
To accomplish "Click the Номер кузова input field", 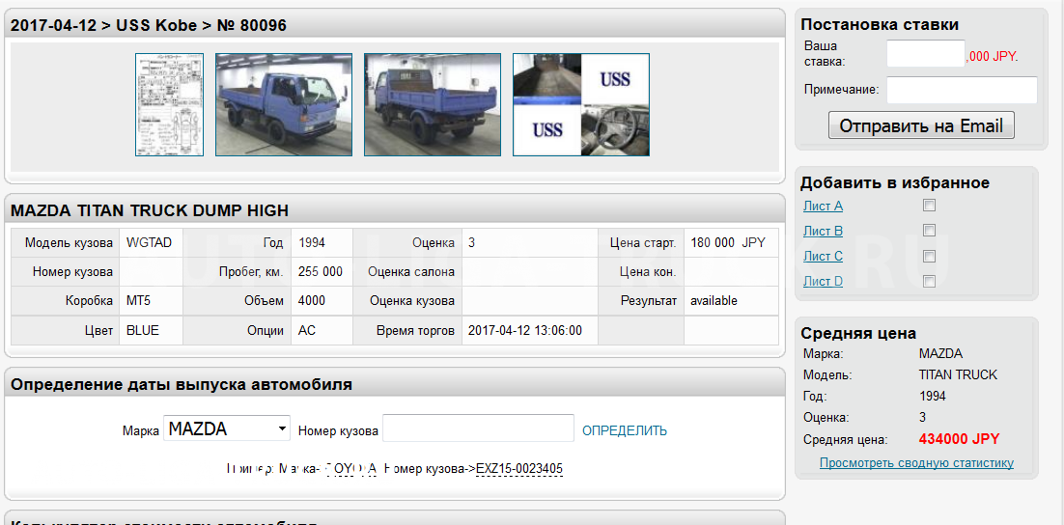I will point(478,428).
